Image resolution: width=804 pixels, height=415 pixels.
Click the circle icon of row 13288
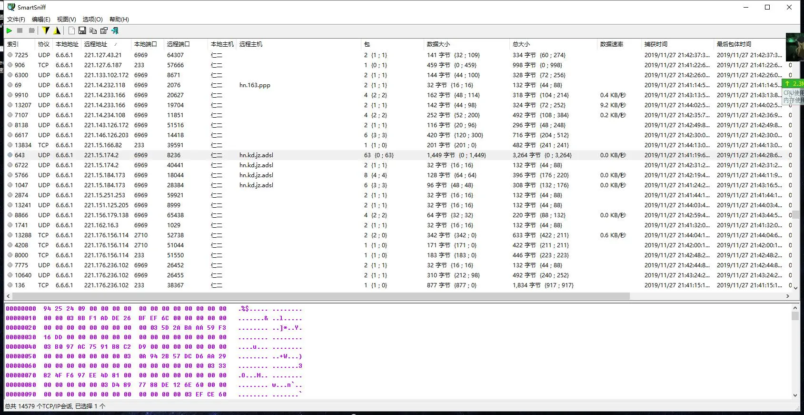click(10, 235)
